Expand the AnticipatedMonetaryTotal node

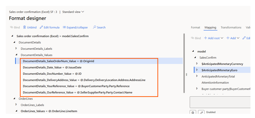pyautogui.click(x=197, y=76)
